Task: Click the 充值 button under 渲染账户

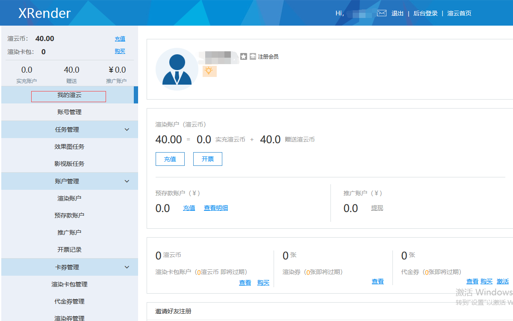Action: (170, 159)
